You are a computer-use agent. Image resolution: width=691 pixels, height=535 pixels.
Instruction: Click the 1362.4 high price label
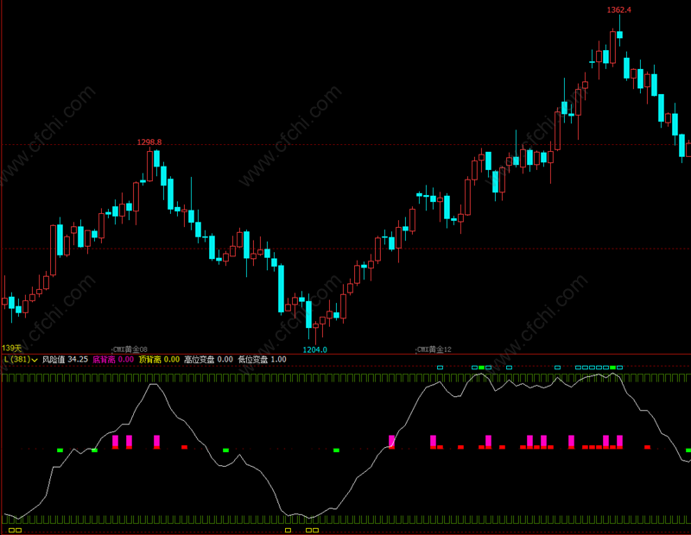pyautogui.click(x=618, y=9)
